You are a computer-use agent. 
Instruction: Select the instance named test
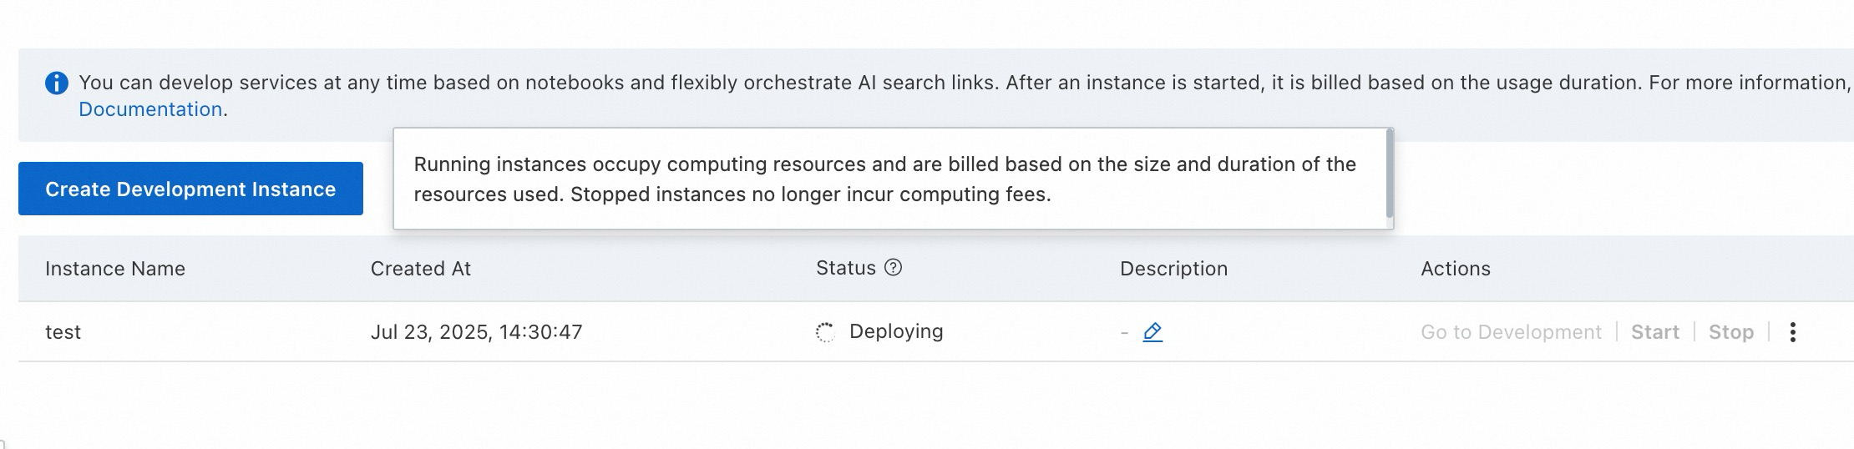[x=63, y=332]
